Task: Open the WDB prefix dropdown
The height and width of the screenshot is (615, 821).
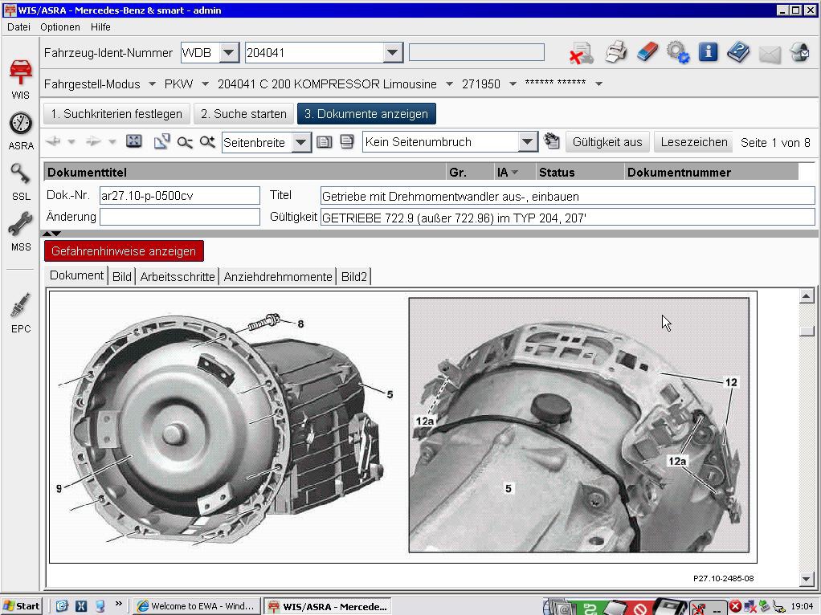Action: point(228,52)
